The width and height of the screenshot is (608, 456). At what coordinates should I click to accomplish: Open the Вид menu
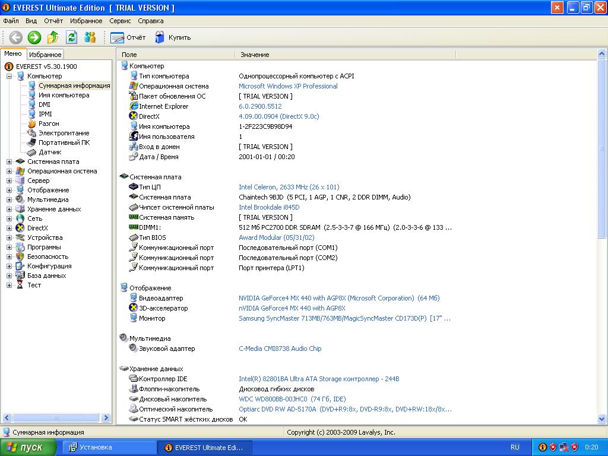coord(31,21)
